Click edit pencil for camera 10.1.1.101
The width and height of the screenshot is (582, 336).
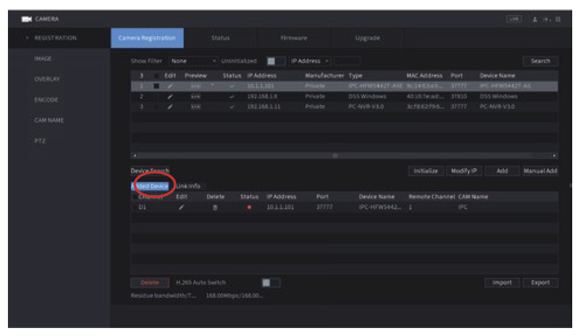pyautogui.click(x=170, y=86)
